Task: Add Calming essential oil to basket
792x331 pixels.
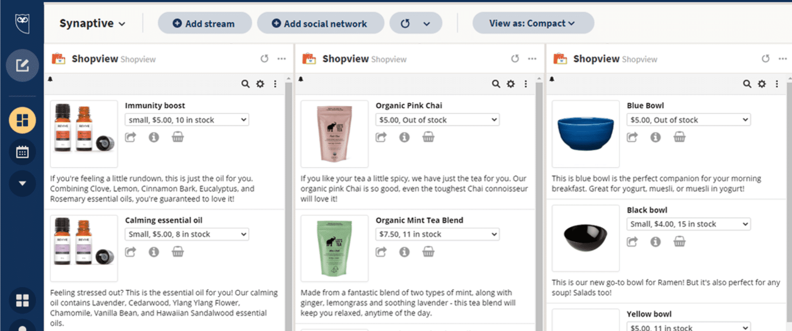Action: pos(178,252)
